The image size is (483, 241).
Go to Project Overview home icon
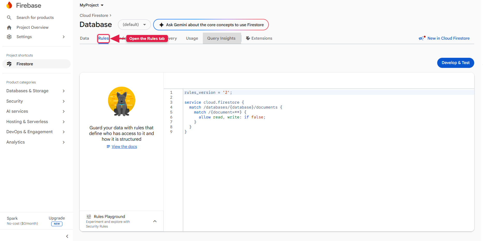tap(9, 27)
